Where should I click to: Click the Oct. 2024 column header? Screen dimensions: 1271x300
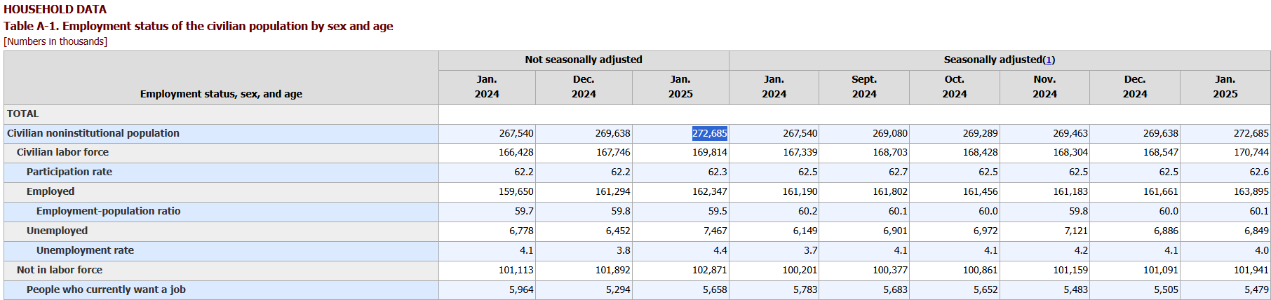click(x=955, y=87)
